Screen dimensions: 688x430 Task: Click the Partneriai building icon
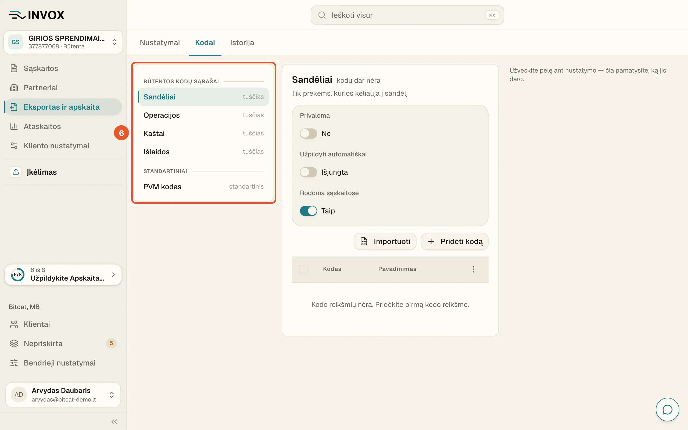click(14, 88)
